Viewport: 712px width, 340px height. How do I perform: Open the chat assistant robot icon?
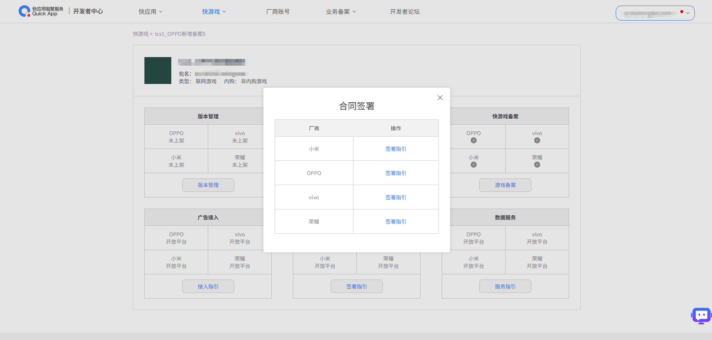pos(701,315)
